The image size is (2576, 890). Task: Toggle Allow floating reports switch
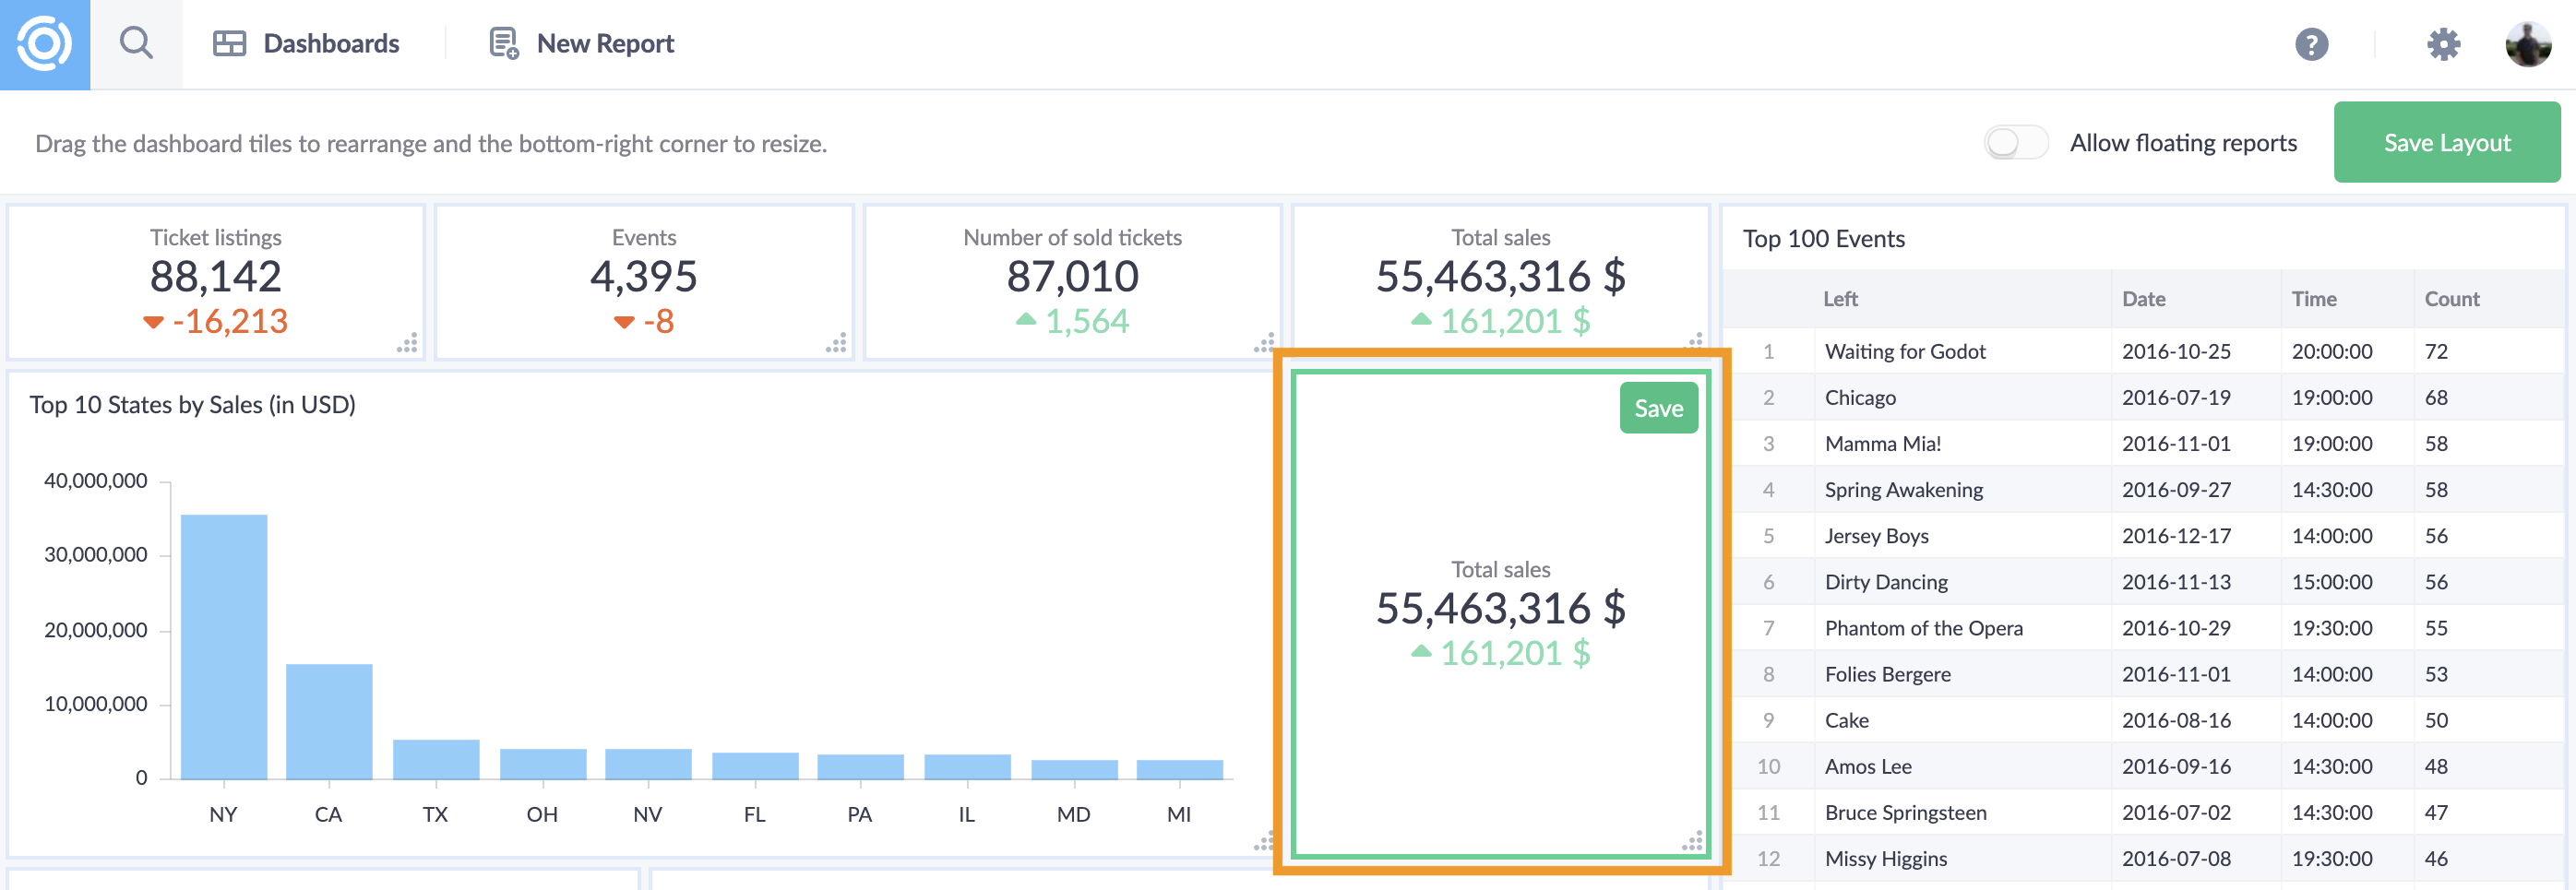pyautogui.click(x=2016, y=143)
